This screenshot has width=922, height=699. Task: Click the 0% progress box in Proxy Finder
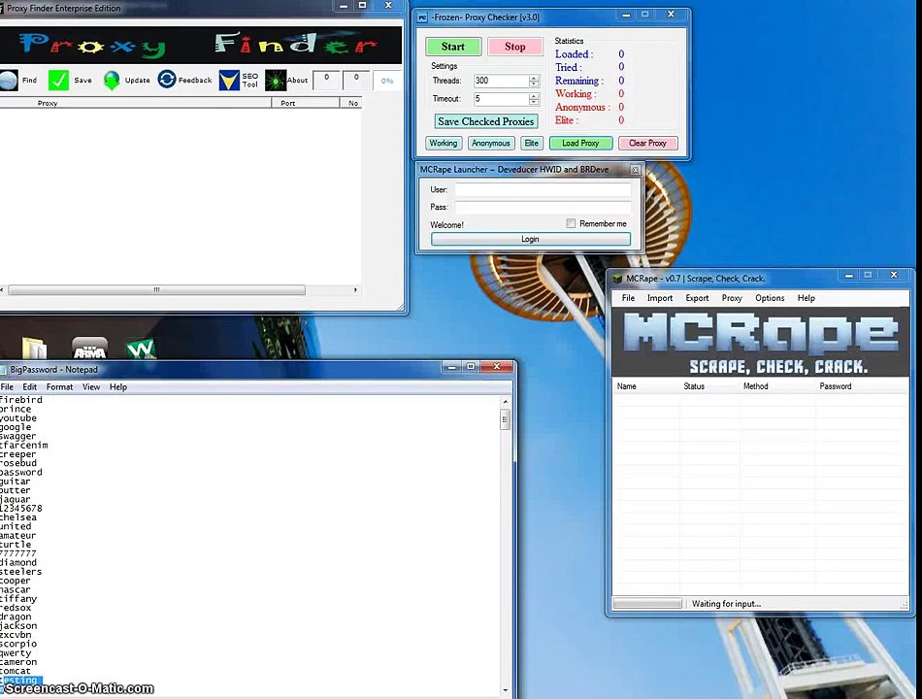click(387, 81)
